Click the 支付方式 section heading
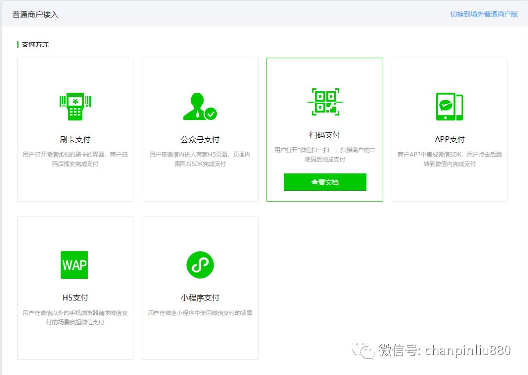 pyautogui.click(x=35, y=44)
